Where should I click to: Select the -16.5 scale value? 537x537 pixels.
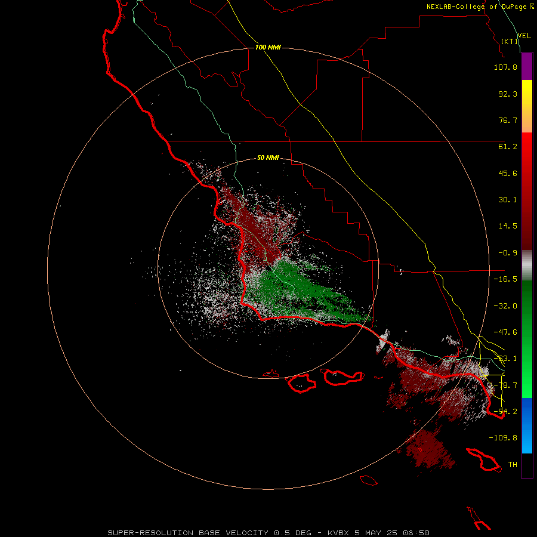tap(505, 279)
